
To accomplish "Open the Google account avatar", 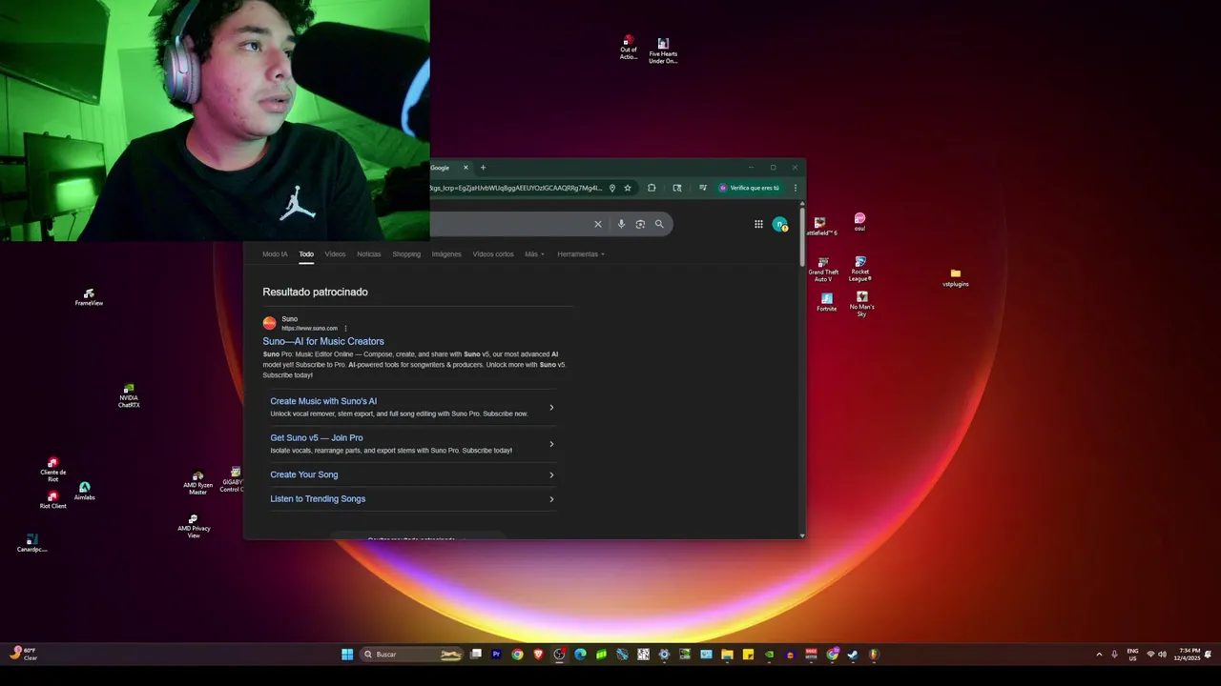I will [780, 224].
